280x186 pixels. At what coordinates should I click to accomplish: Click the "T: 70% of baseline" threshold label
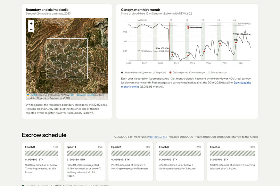tap(242, 34)
